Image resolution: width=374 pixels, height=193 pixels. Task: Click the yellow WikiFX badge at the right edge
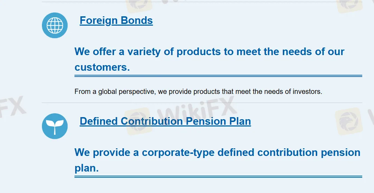(x=348, y=121)
